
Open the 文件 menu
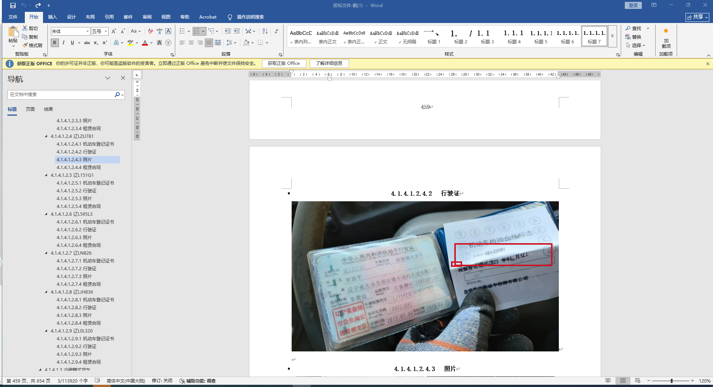[13, 17]
